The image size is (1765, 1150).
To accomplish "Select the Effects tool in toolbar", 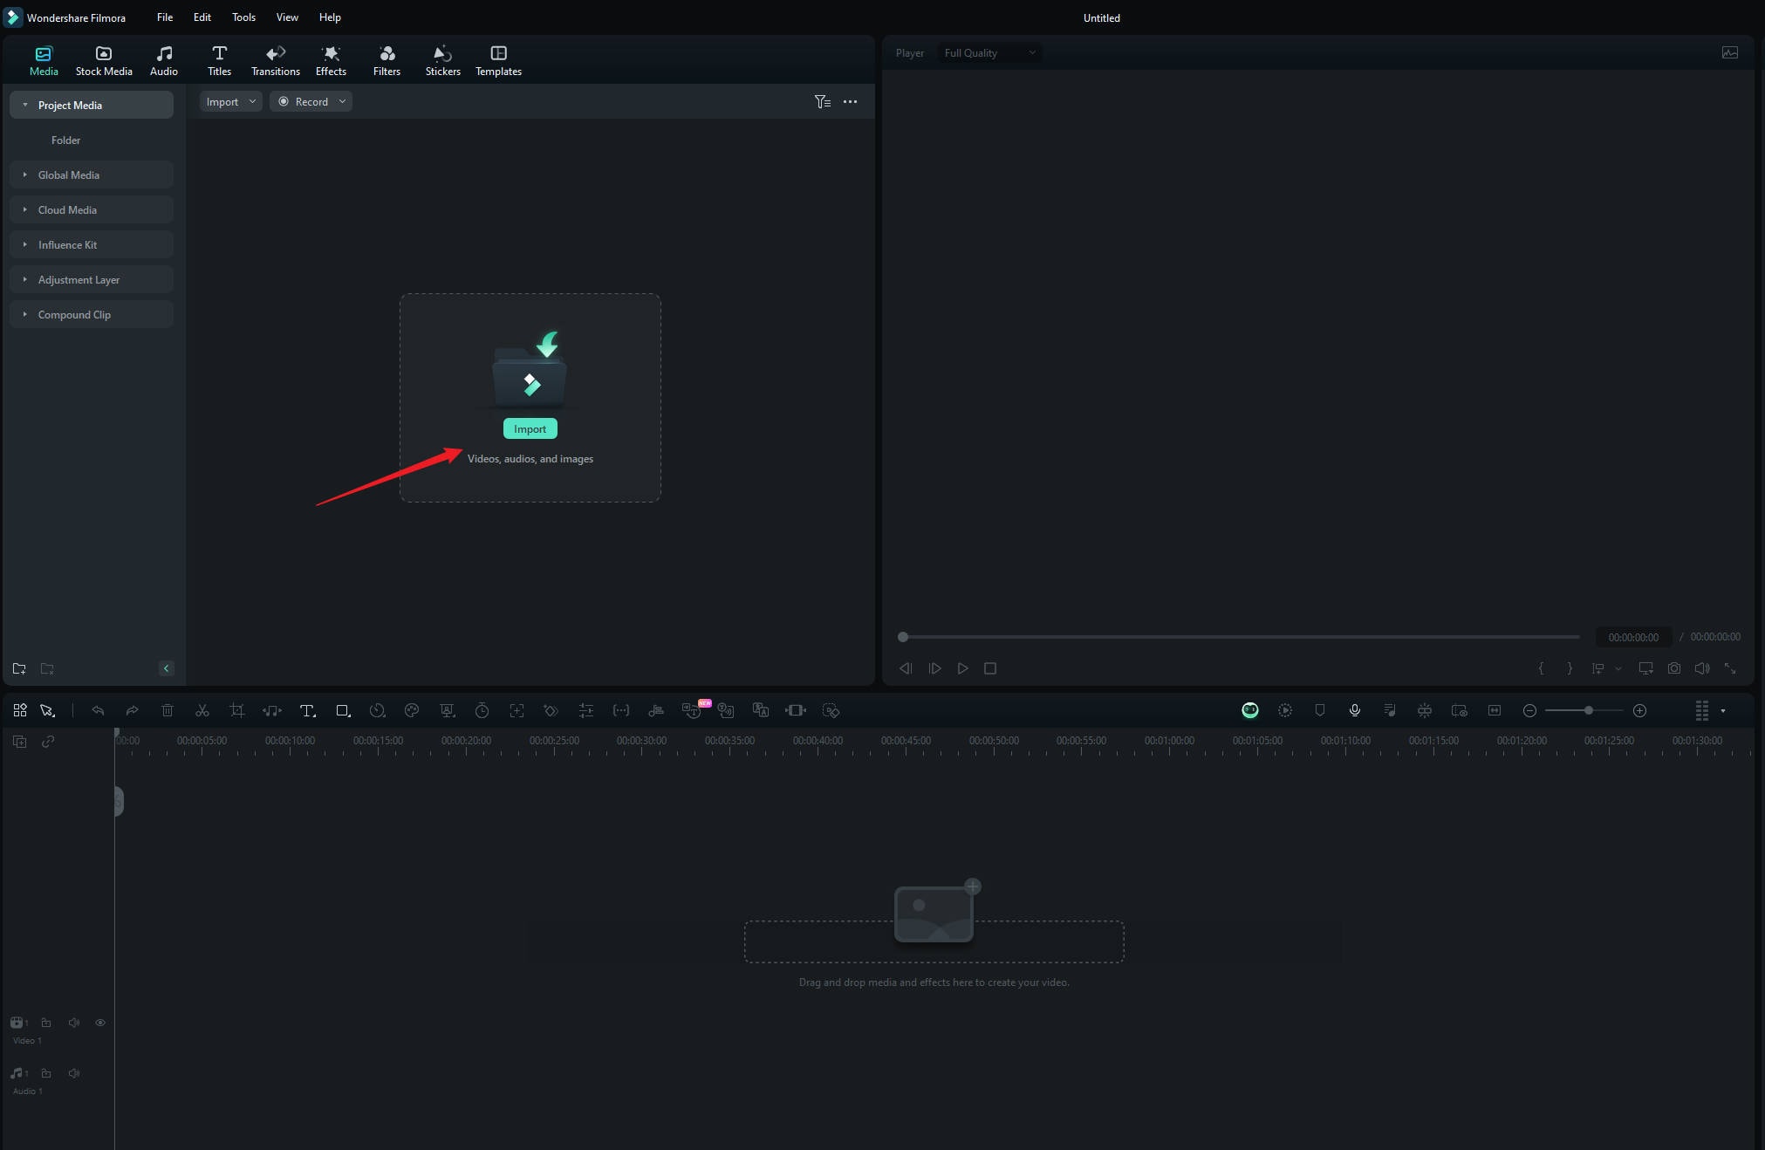I will [x=331, y=59].
